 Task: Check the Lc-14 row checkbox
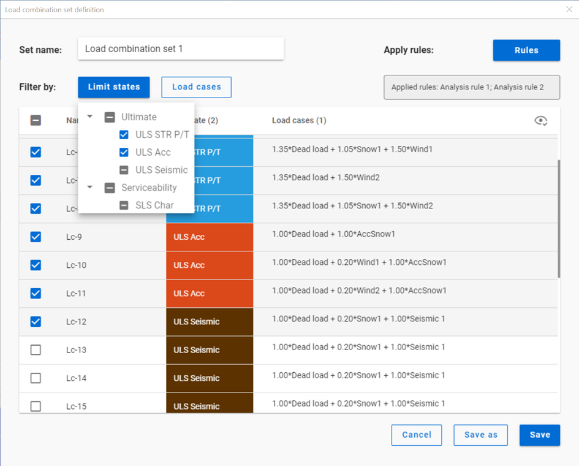click(36, 378)
